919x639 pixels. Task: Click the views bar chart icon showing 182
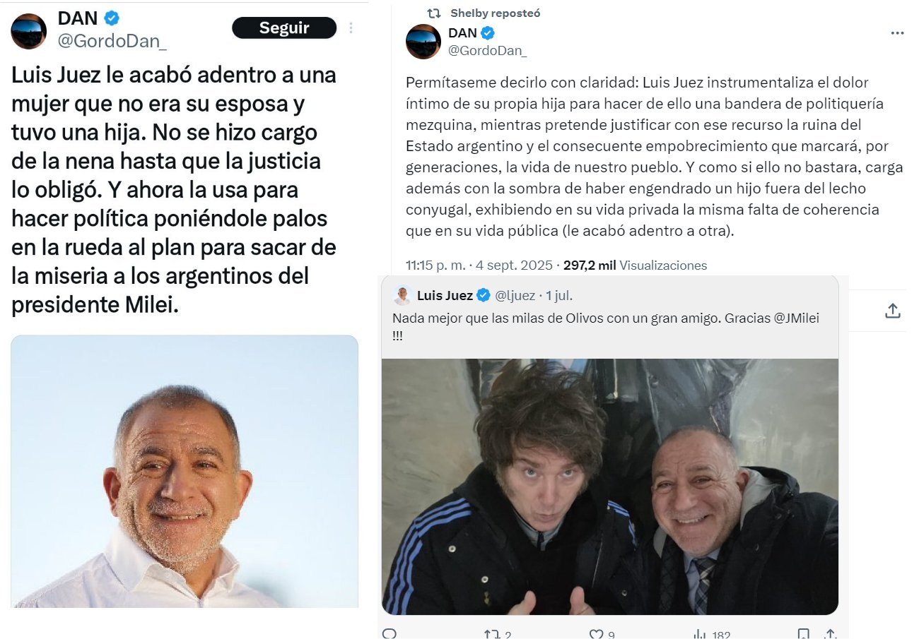tap(698, 634)
